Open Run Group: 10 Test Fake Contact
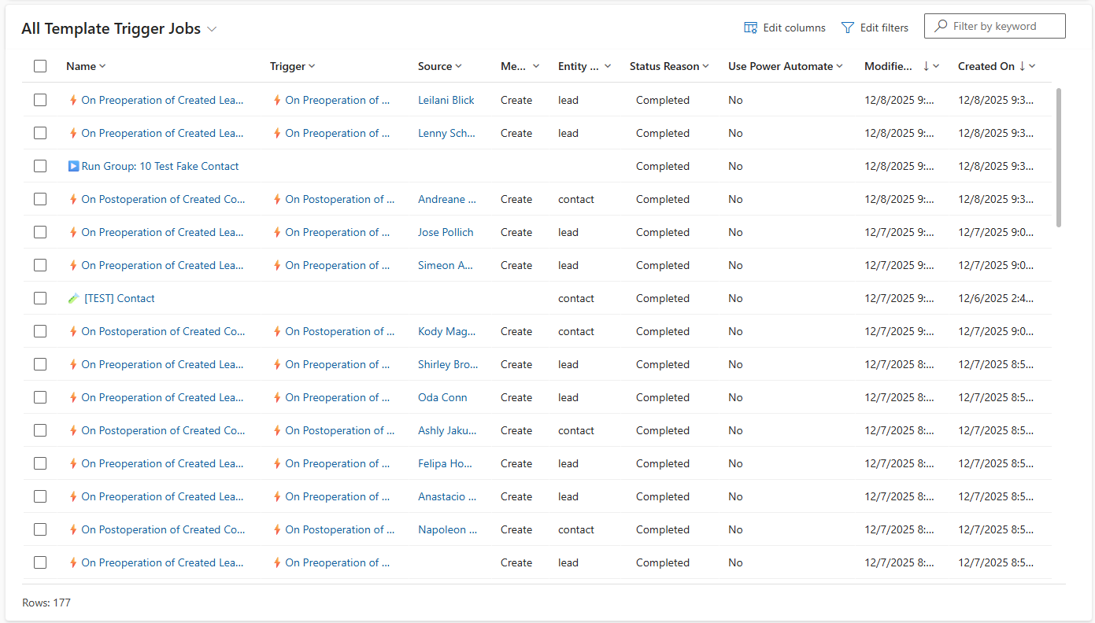The image size is (1095, 623). pyautogui.click(x=160, y=166)
